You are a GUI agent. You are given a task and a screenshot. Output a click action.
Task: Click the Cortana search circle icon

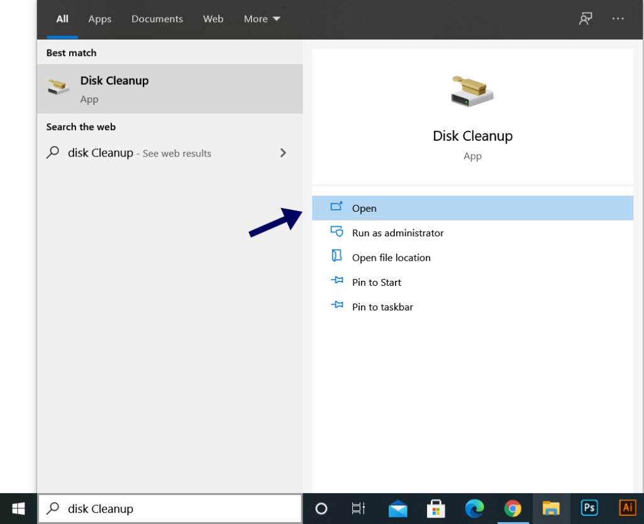click(x=321, y=508)
